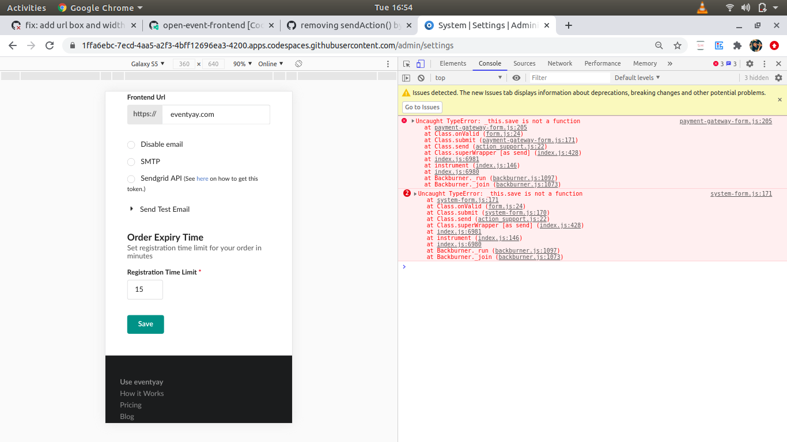Click the Registration Time Limit input field
787x442 pixels.
145,289
